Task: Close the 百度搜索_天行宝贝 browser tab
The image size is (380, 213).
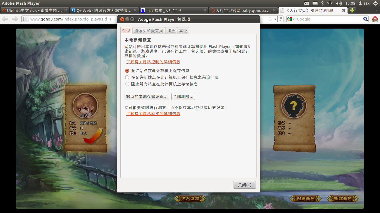Action: (205, 10)
